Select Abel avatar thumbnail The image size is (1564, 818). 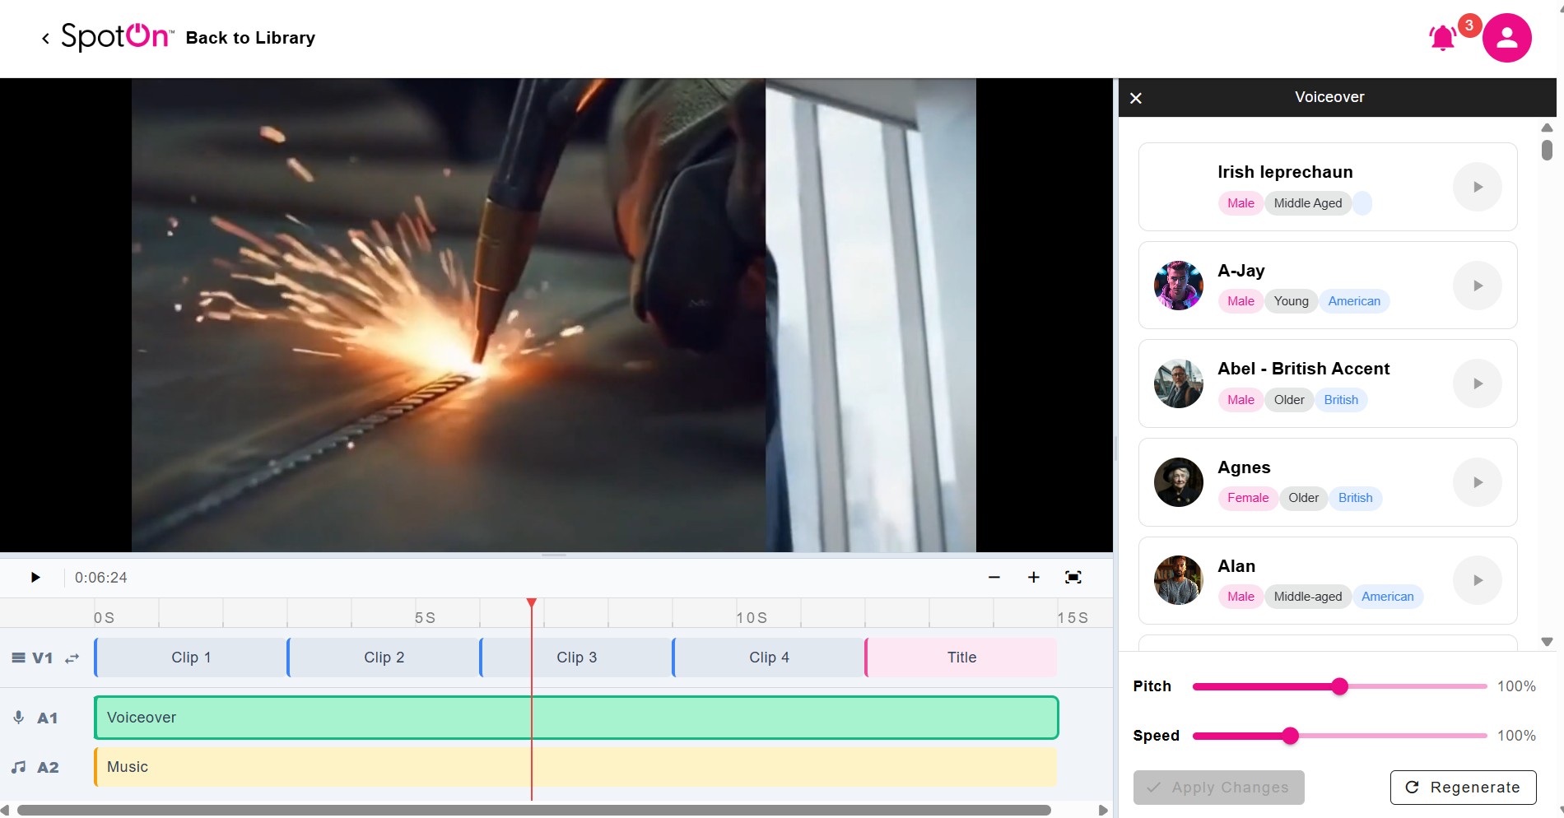coord(1179,383)
